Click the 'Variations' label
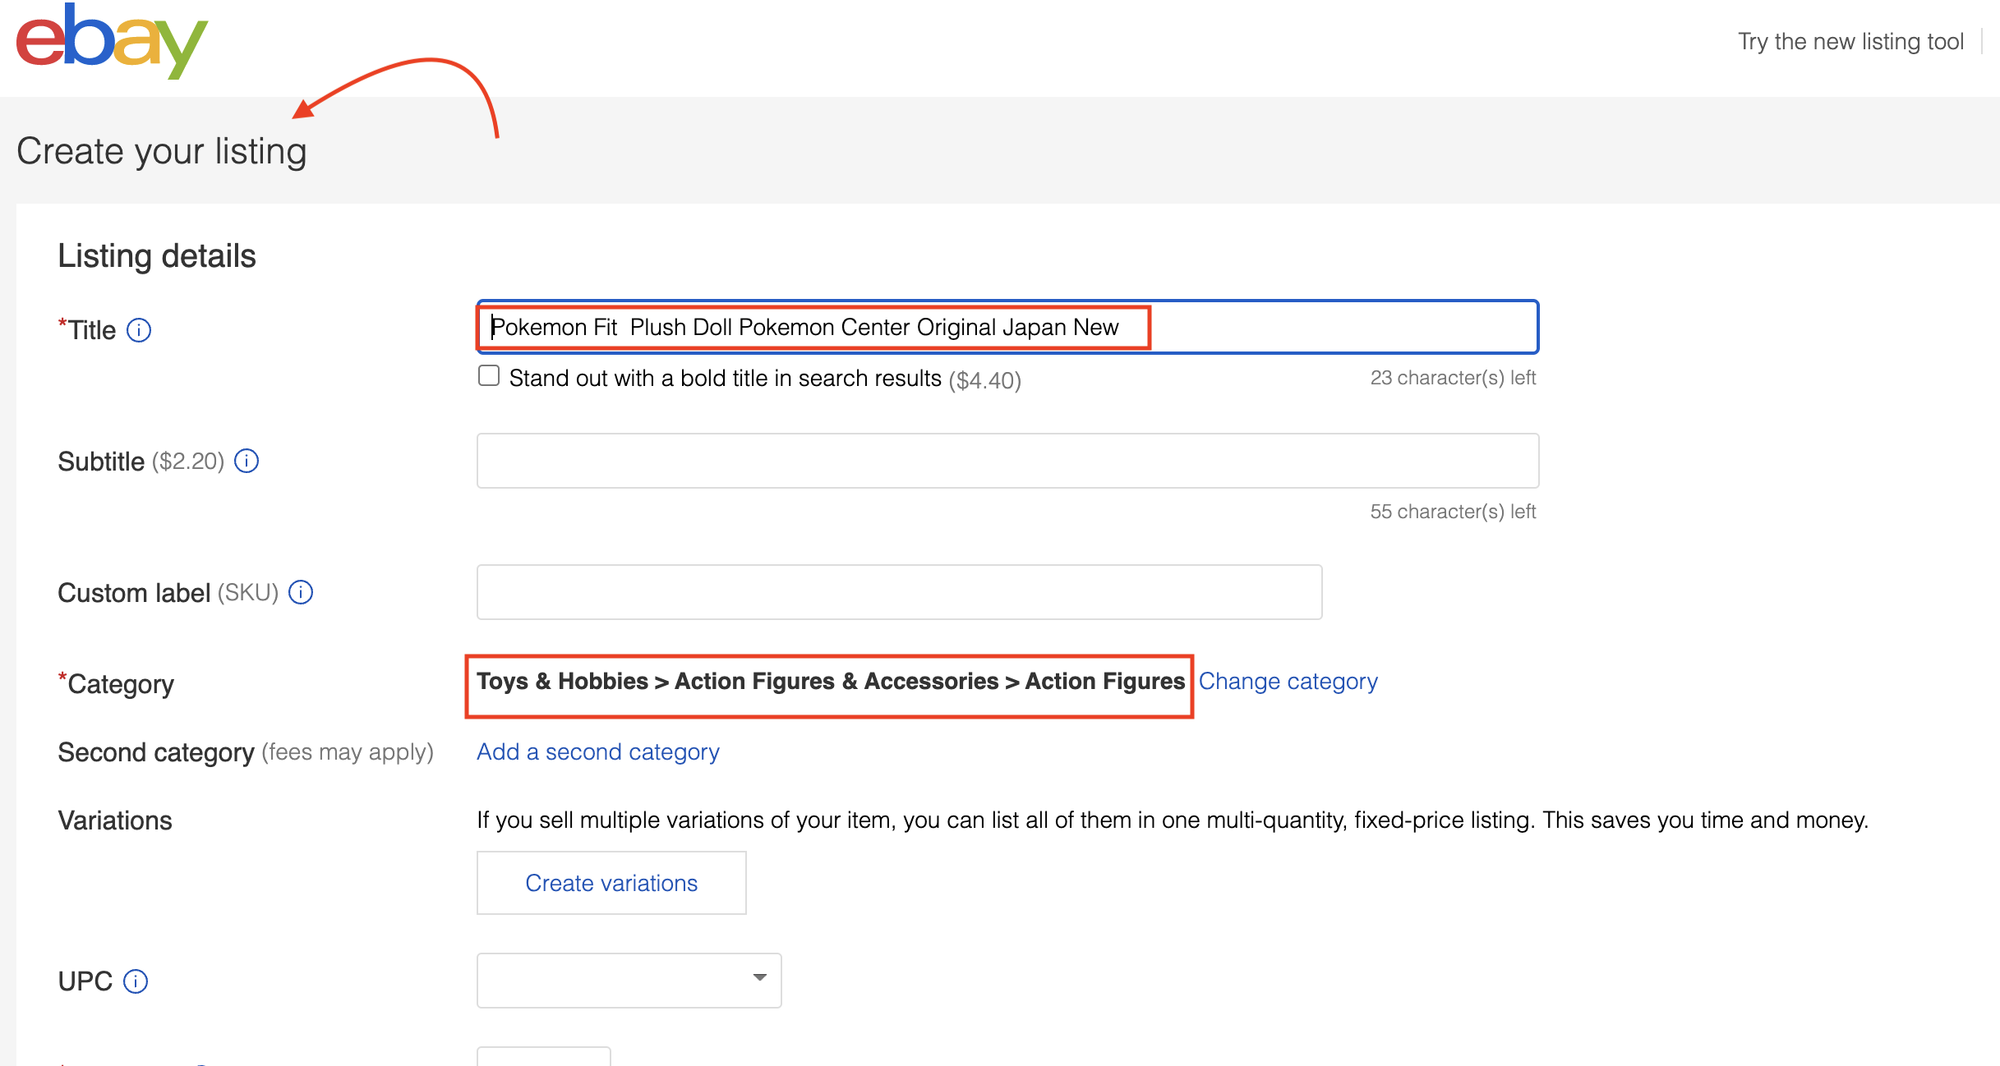 coord(115,820)
